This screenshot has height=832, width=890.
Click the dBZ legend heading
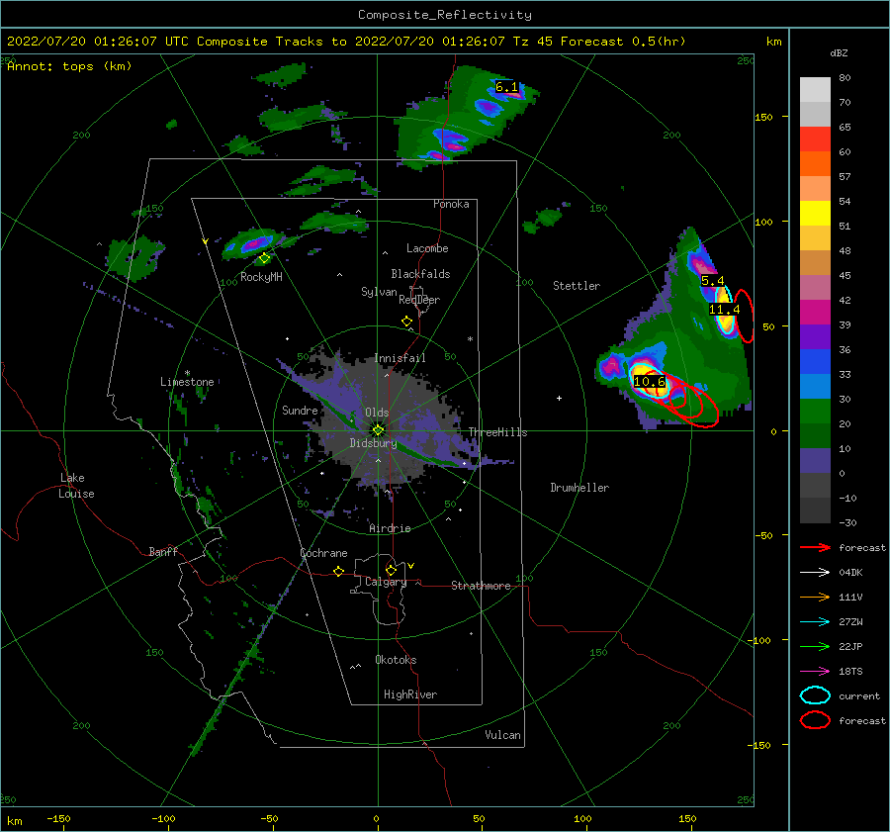[x=839, y=53]
